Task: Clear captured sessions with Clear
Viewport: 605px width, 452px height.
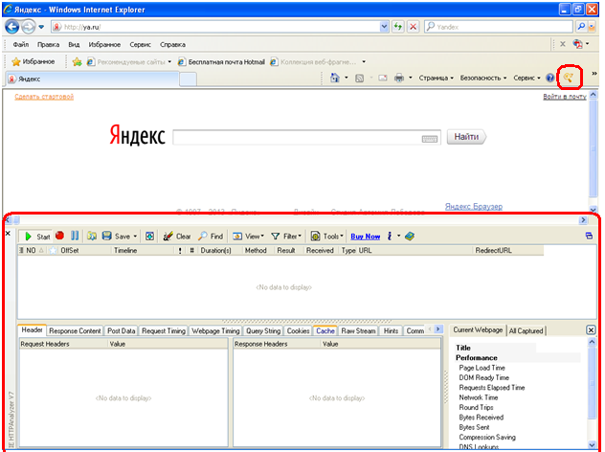Action: 177,237
